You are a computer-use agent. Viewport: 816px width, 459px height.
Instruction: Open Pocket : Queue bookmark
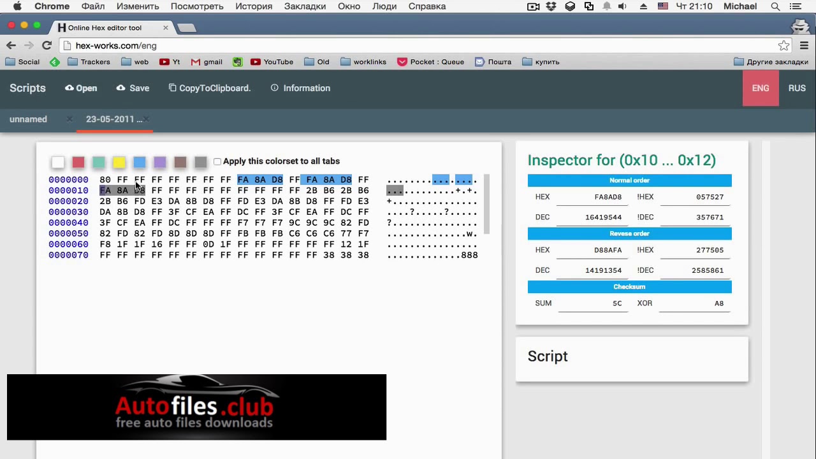430,62
